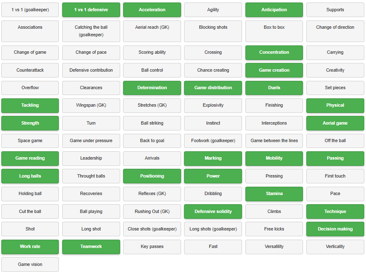Turn off the Acceleration tag
Viewport: 366px width, 273px height.
pos(152,10)
